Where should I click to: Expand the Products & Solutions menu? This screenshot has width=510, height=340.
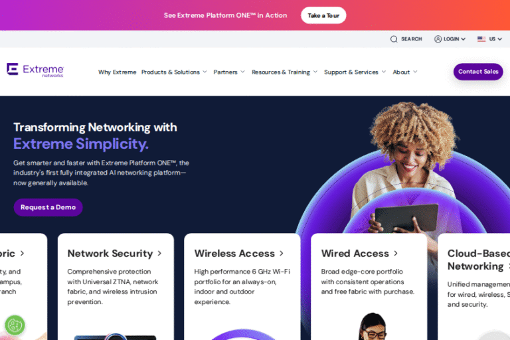pos(174,72)
